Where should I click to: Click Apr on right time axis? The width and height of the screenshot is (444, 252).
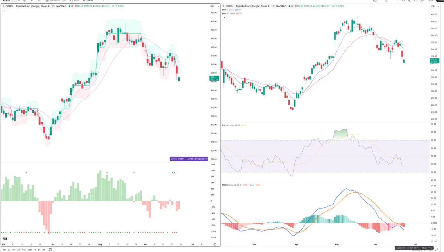click(x=296, y=244)
